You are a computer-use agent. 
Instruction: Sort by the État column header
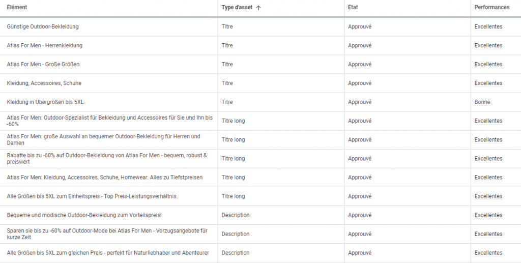point(353,7)
